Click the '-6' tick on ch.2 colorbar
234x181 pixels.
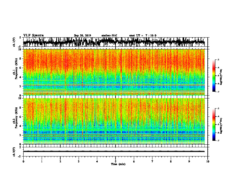click(218, 132)
